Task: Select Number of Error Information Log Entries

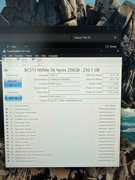Action: 61,155
